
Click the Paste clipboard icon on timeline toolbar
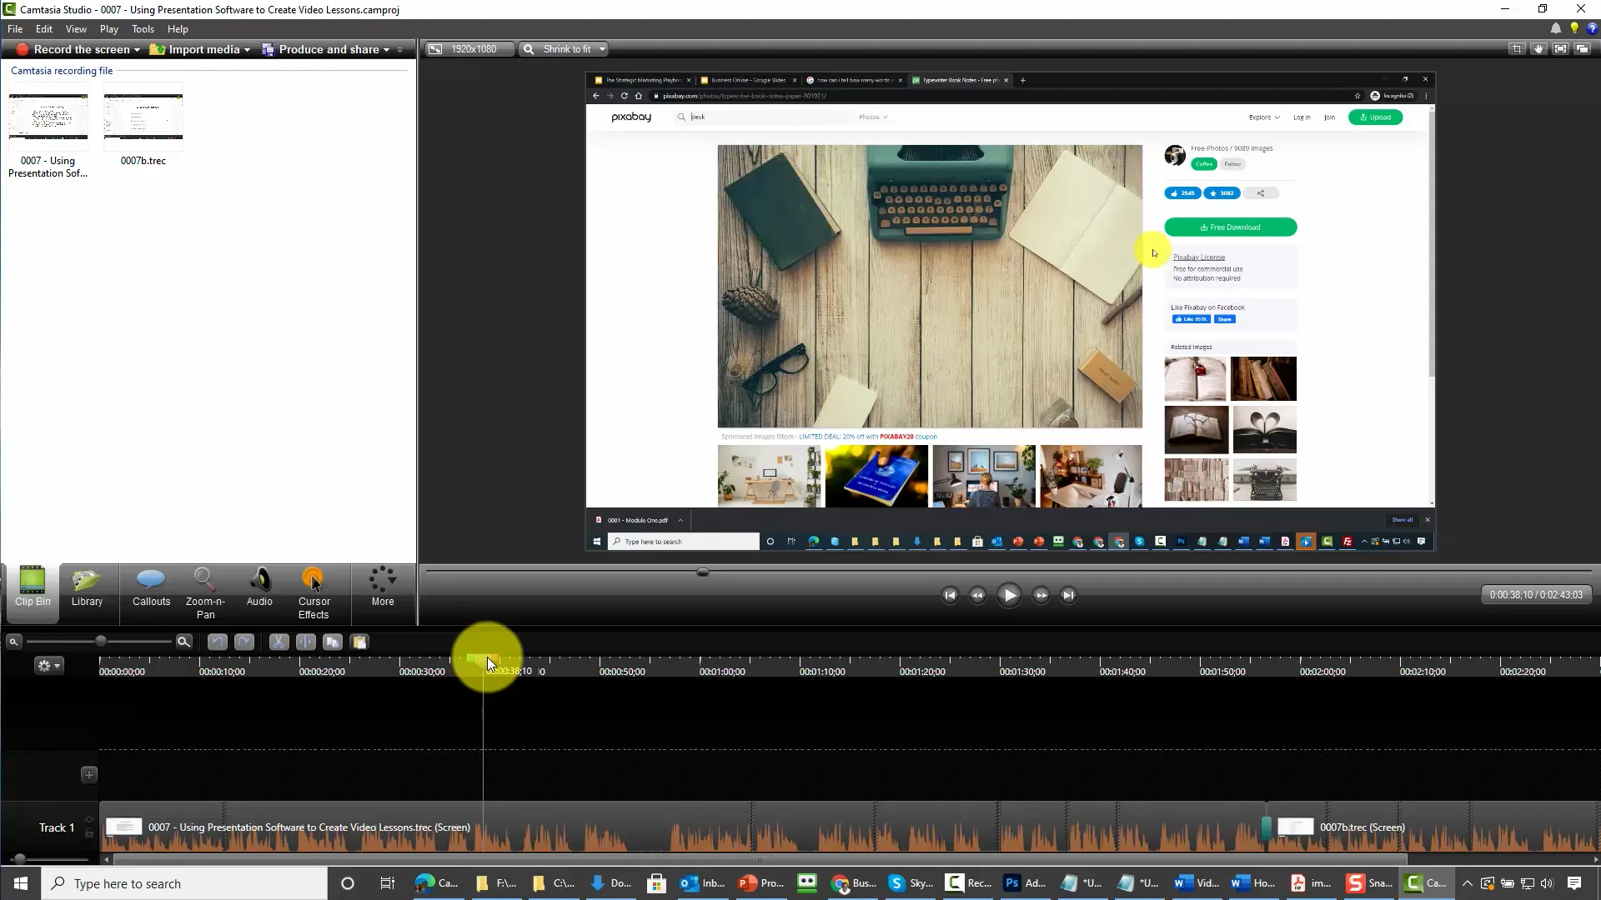(x=359, y=642)
